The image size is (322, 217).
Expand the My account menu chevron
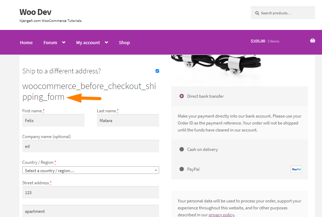106,42
